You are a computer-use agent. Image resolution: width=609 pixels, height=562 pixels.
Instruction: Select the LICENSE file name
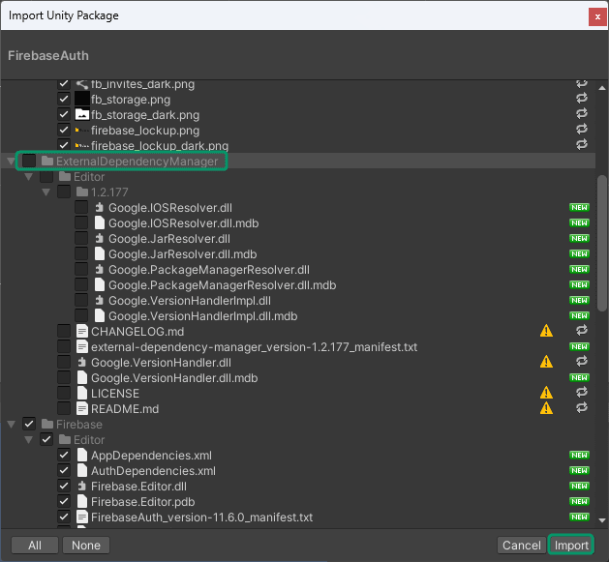point(115,394)
